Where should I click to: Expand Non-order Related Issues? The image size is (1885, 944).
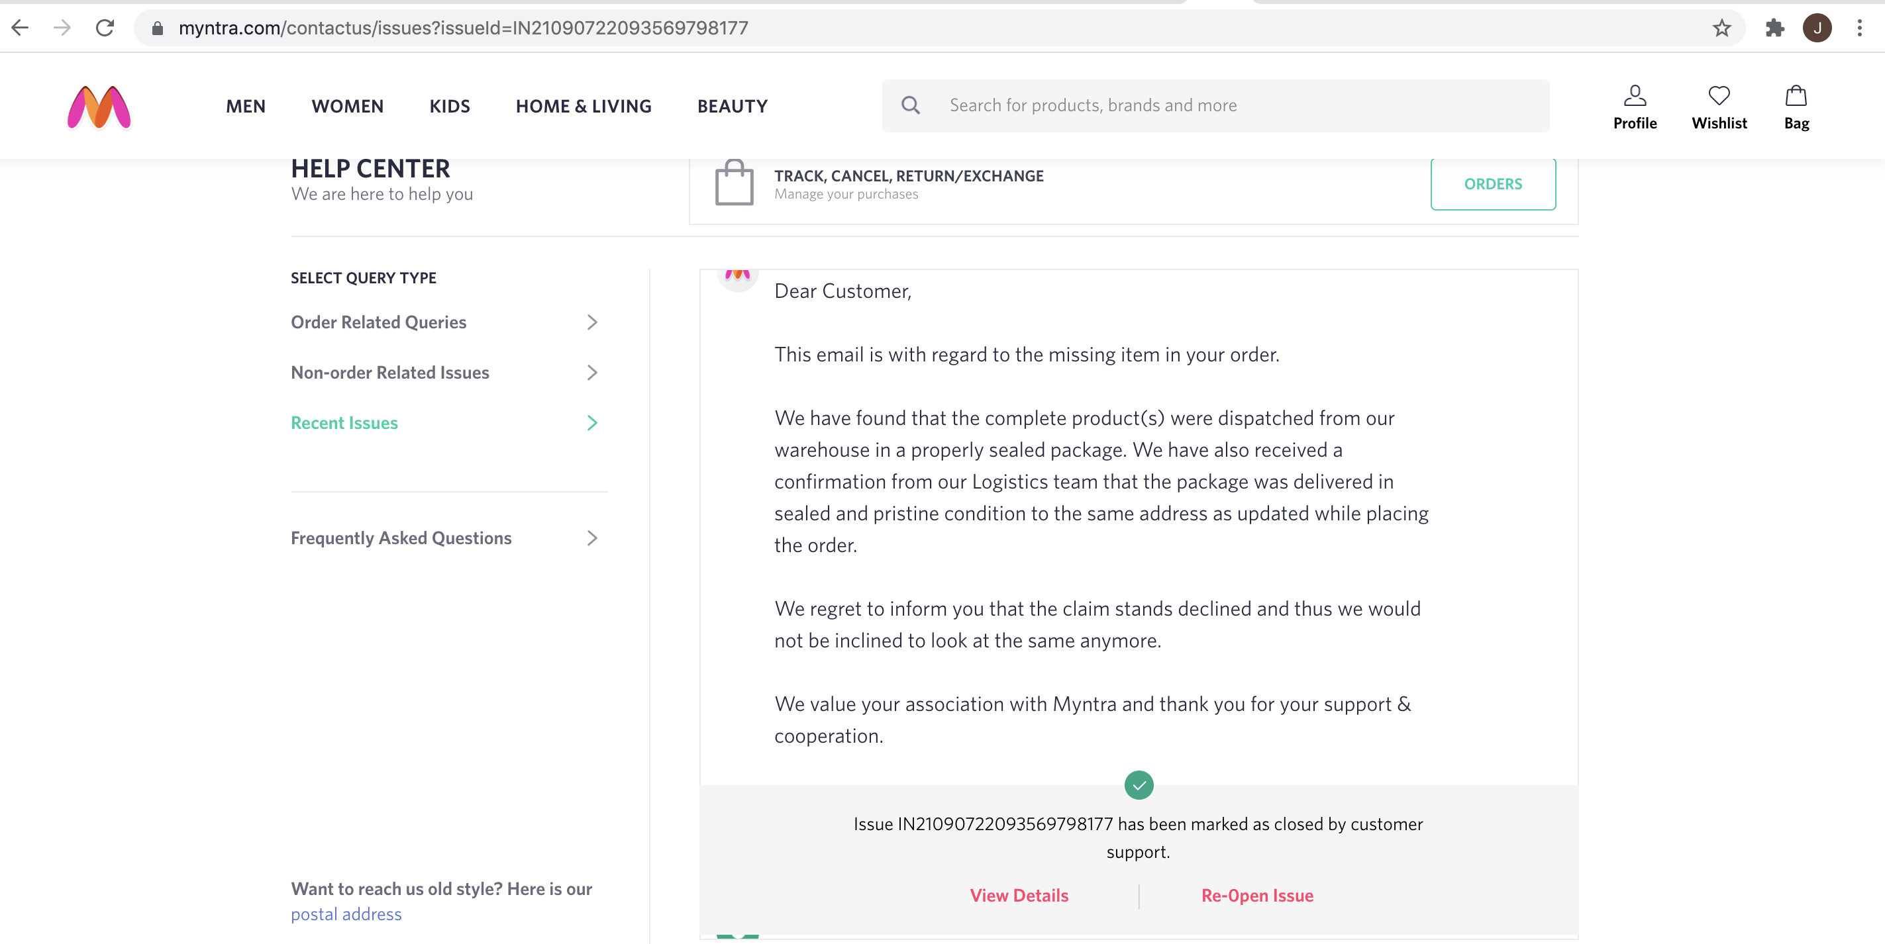[444, 373]
